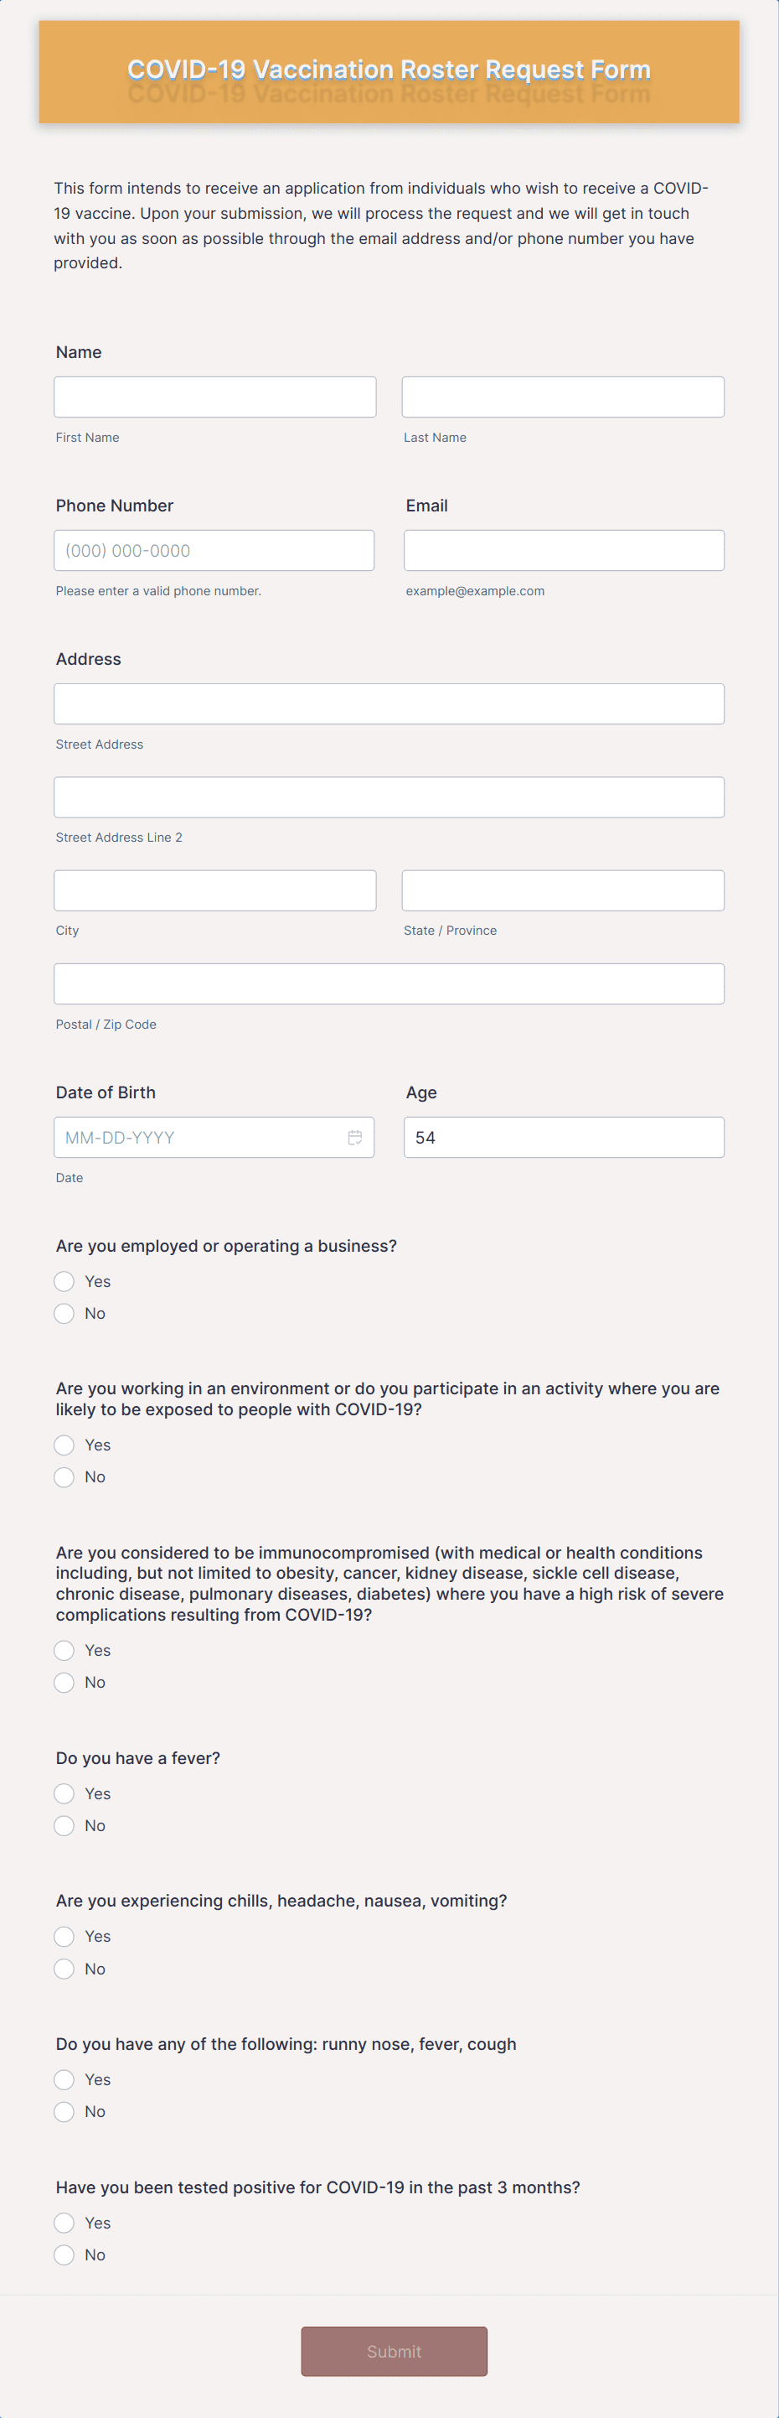Select Yes for COVID-19 exposure environment question

pyautogui.click(x=64, y=1445)
